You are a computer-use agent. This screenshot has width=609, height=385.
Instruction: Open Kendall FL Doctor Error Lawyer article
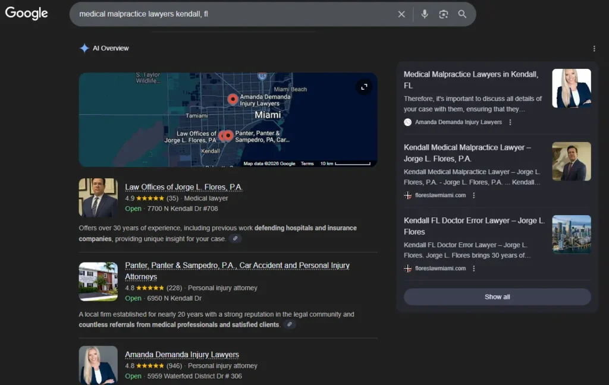point(474,226)
